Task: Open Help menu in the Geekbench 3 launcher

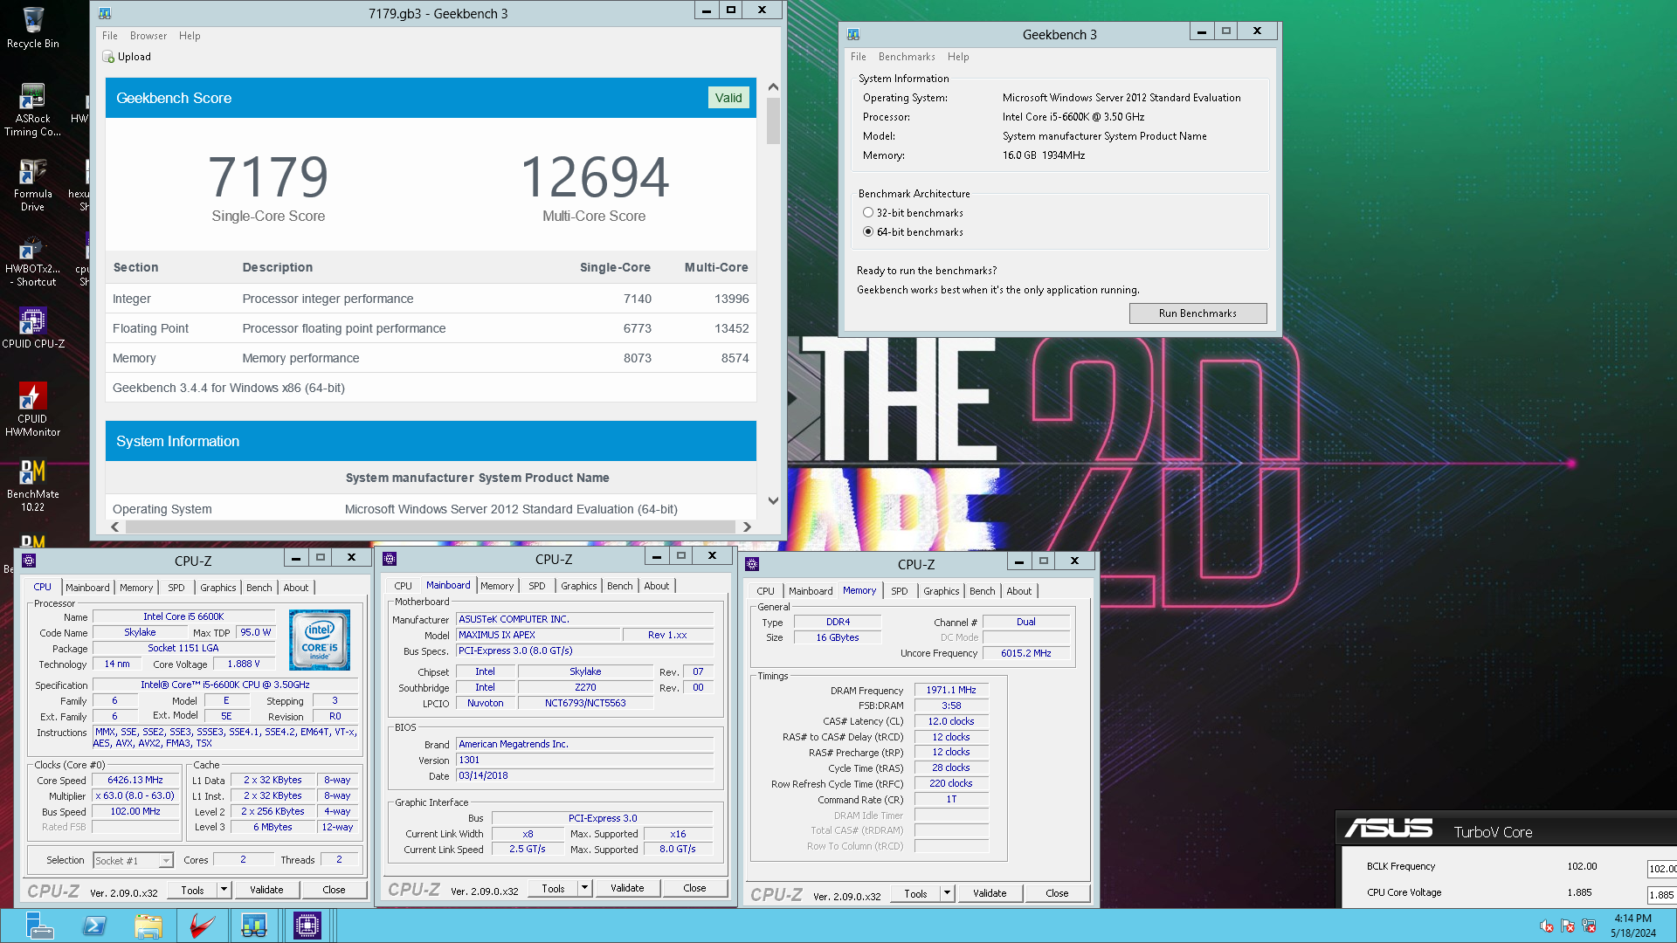Action: pos(958,57)
